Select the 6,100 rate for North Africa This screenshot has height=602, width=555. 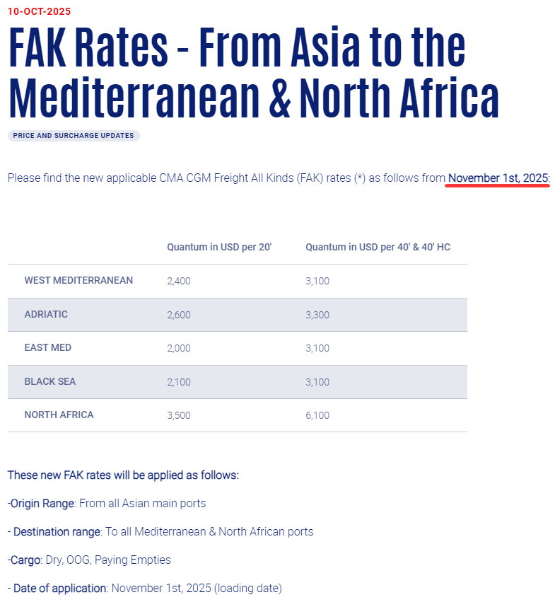[317, 415]
